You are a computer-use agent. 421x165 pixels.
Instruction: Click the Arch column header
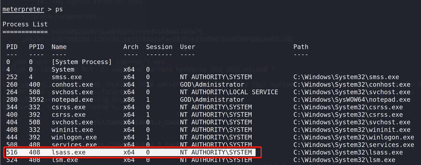(x=131, y=47)
